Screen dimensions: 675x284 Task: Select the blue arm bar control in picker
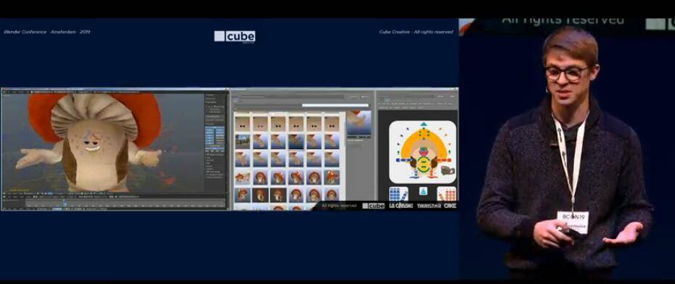tap(404, 160)
